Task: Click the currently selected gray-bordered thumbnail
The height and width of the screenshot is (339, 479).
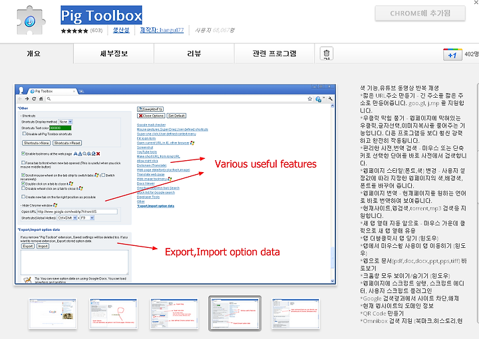Action: pos(235,313)
